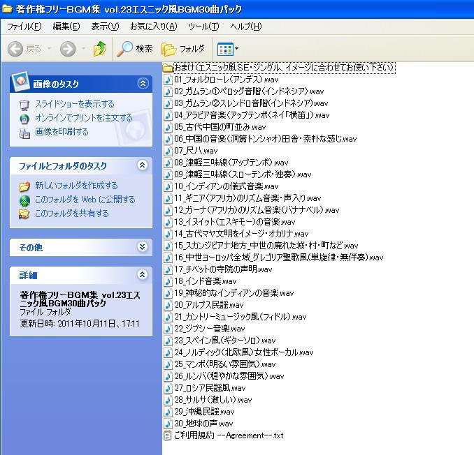Click 画像を印刷する link
This screenshot has width=474, height=455.
[62, 132]
